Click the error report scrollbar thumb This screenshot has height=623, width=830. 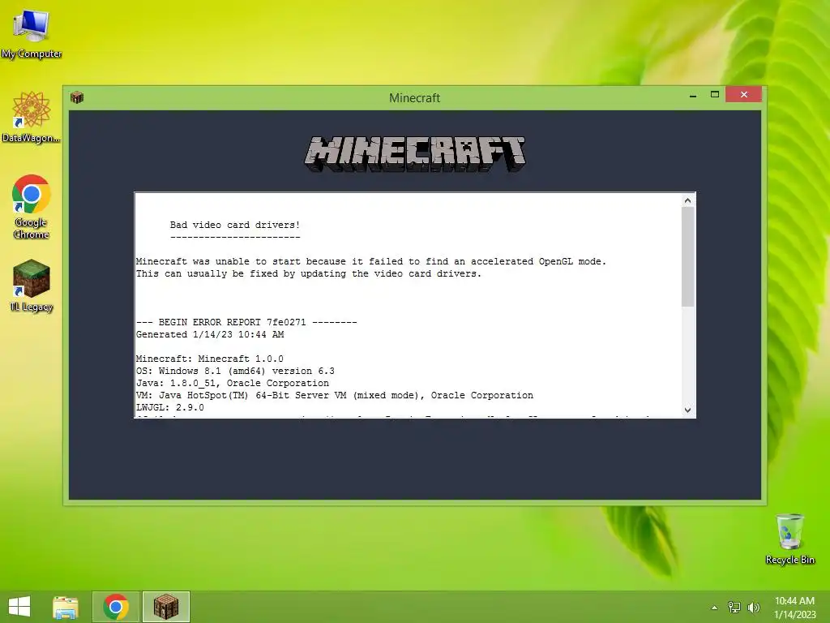pyautogui.click(x=687, y=257)
